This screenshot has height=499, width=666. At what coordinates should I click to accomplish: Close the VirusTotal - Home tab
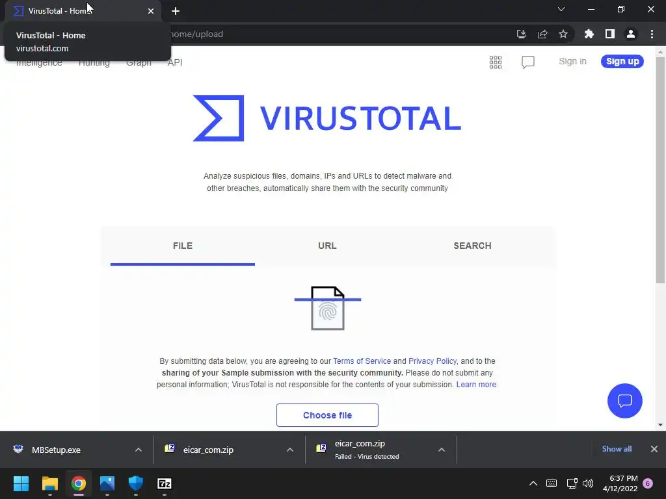point(151,11)
